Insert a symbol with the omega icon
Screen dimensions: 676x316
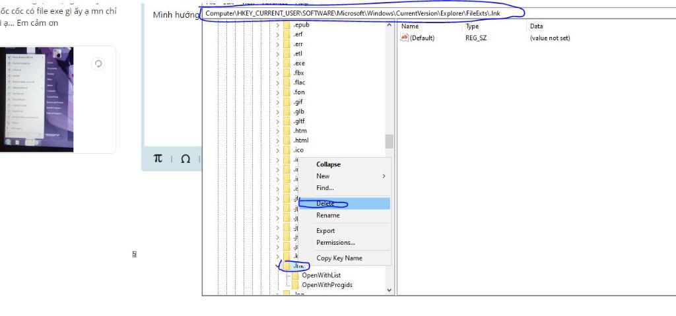(186, 159)
